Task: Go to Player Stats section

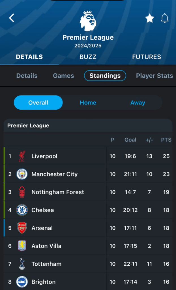Action: (x=154, y=76)
